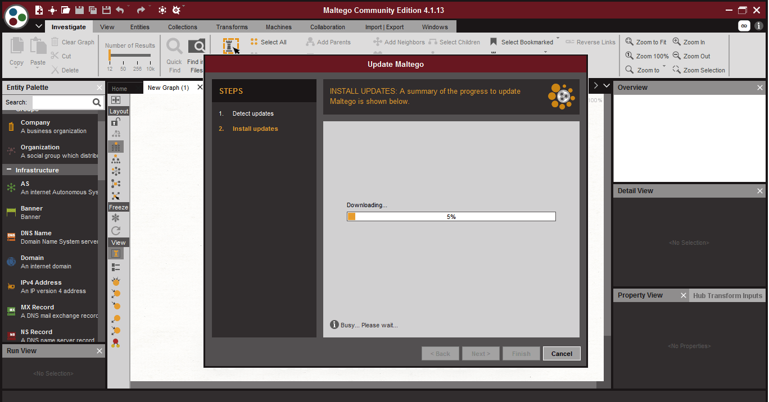Click the rook selection-mode icon in the ribbon
The width and height of the screenshot is (769, 402).
231,47
